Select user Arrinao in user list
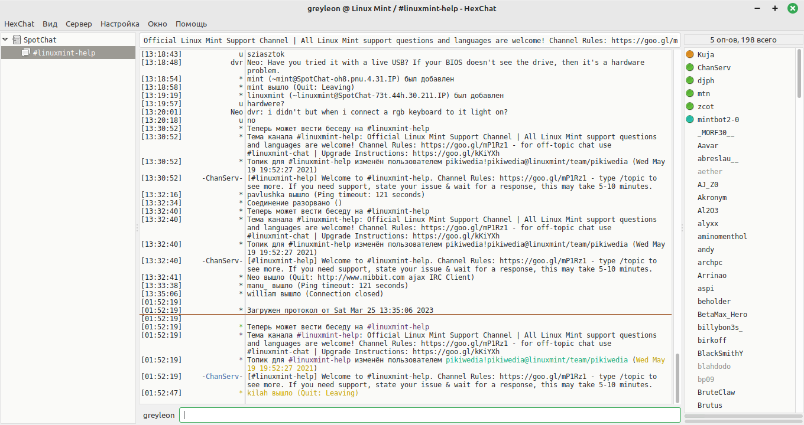Screen dimensions: 804x425 point(712,275)
